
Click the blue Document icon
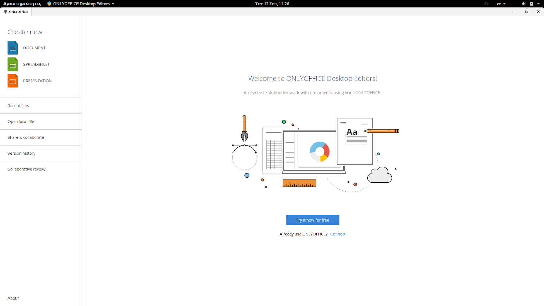click(x=13, y=48)
